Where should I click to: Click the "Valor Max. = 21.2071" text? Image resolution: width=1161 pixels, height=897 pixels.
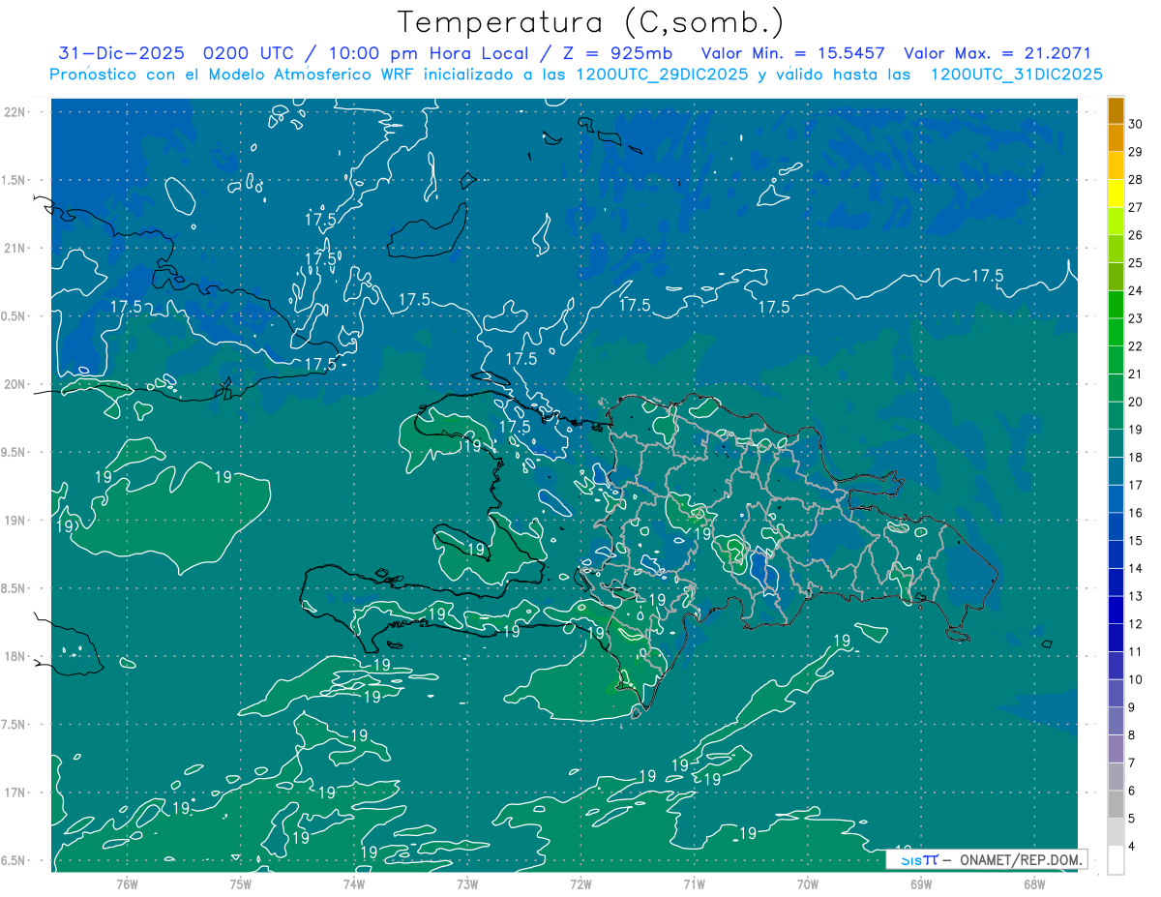click(997, 53)
